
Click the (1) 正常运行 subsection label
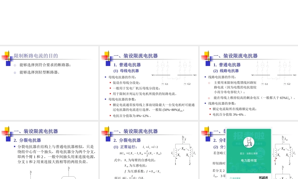coord(126,146)
